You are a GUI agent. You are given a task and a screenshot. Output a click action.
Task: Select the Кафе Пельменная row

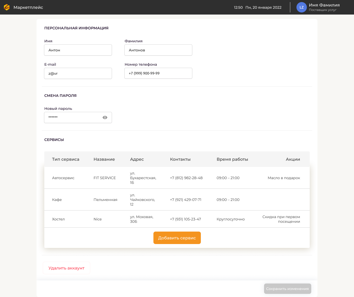pos(177,200)
